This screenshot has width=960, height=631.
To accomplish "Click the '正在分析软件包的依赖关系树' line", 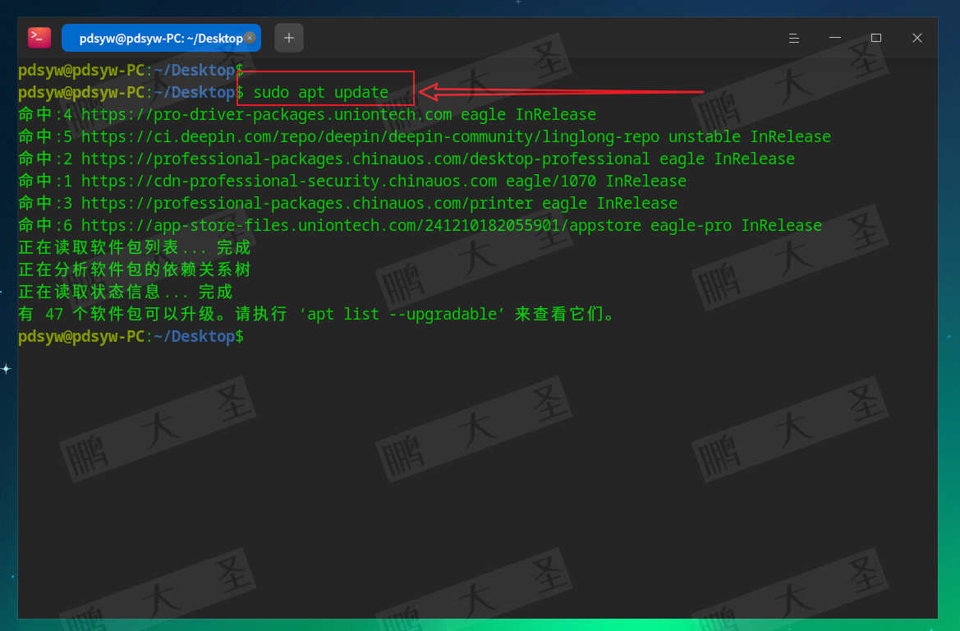I will [135, 269].
